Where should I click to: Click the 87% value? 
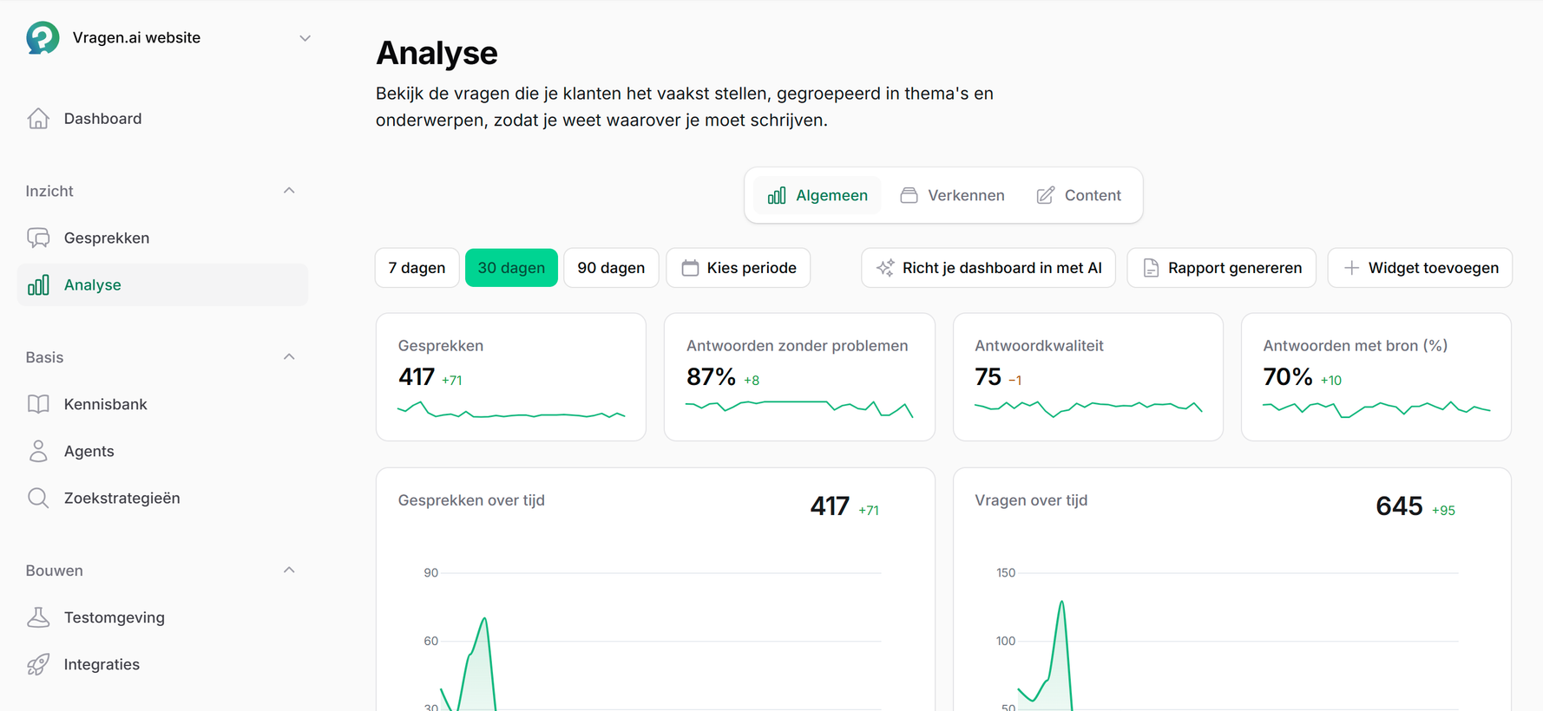pyautogui.click(x=711, y=377)
